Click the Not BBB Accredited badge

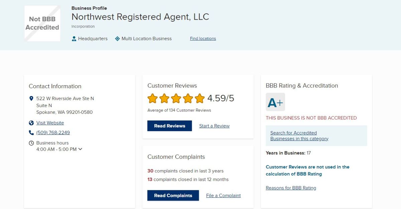(42, 23)
